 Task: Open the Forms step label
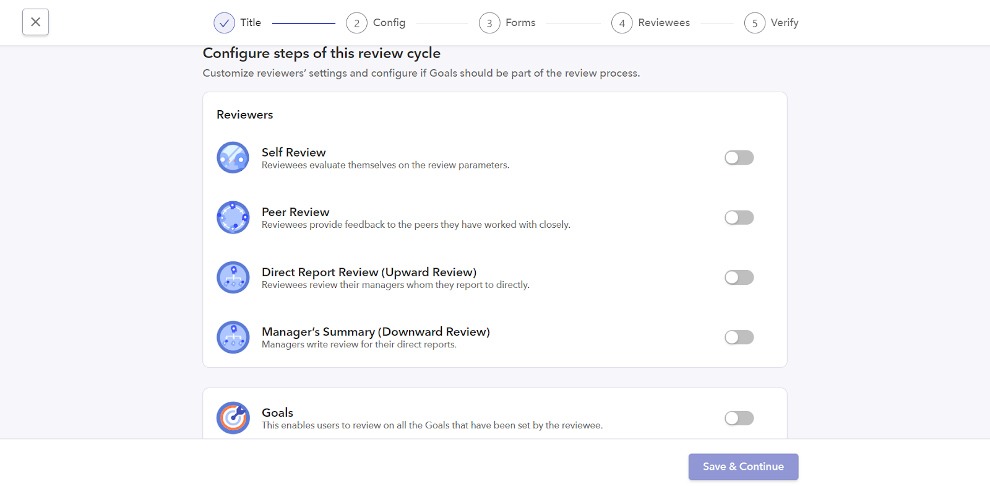[520, 22]
